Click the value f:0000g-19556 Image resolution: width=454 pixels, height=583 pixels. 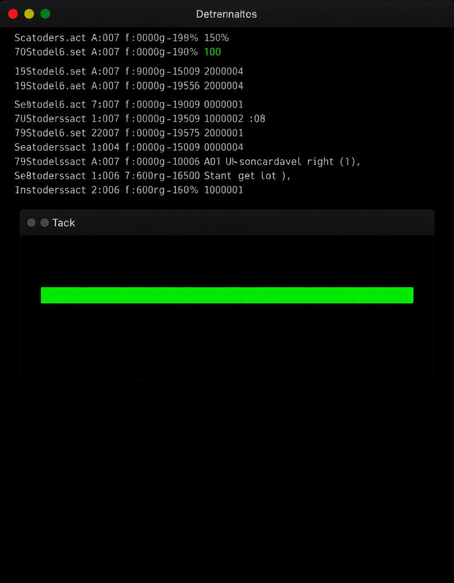click(163, 86)
